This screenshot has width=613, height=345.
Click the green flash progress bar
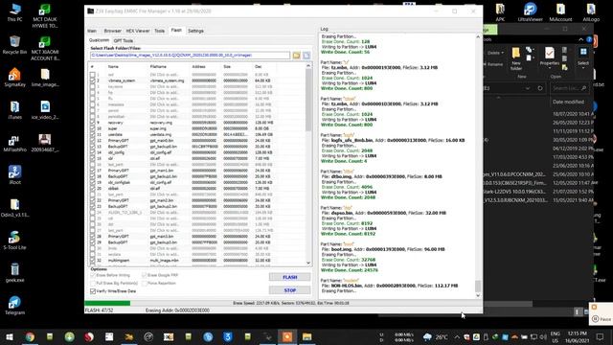coord(107,303)
